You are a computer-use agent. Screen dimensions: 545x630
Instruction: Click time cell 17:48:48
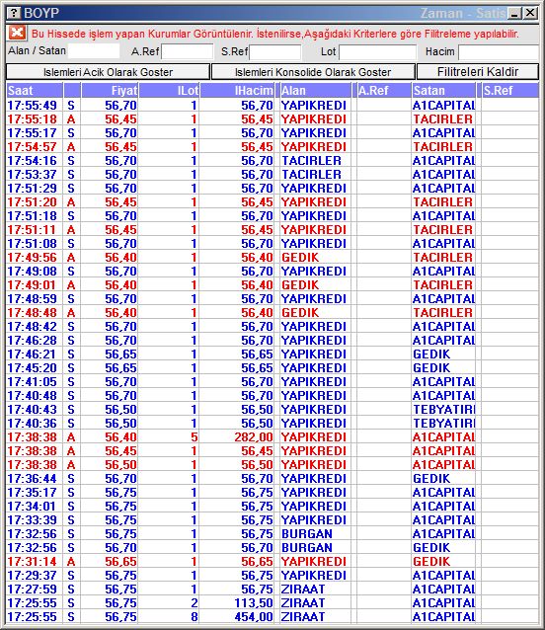tap(33, 313)
